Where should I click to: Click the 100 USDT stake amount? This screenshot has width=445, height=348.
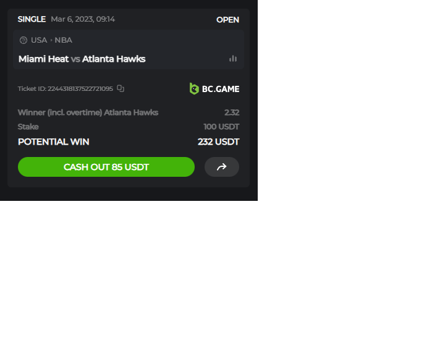coord(221,127)
